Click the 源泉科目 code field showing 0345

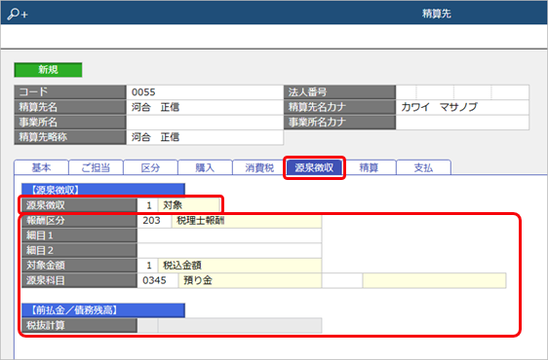click(158, 280)
